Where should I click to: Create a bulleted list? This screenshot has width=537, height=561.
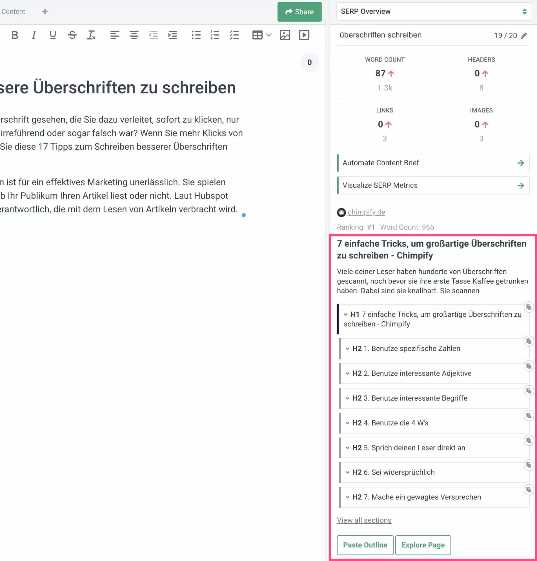(196, 35)
